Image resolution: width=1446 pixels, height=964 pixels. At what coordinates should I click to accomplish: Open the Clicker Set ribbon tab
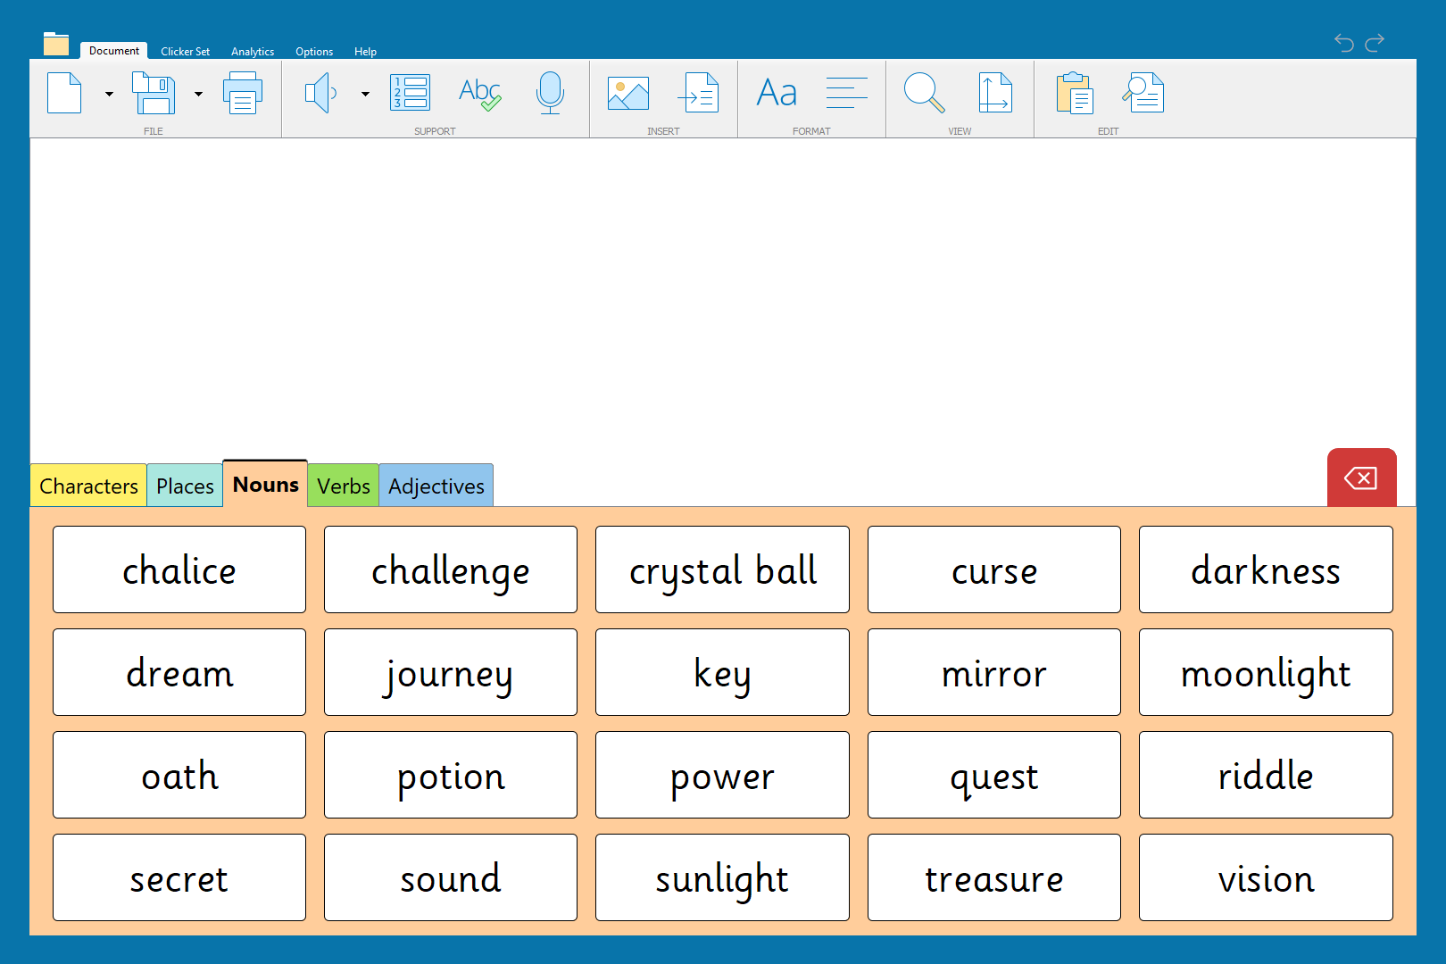[185, 52]
